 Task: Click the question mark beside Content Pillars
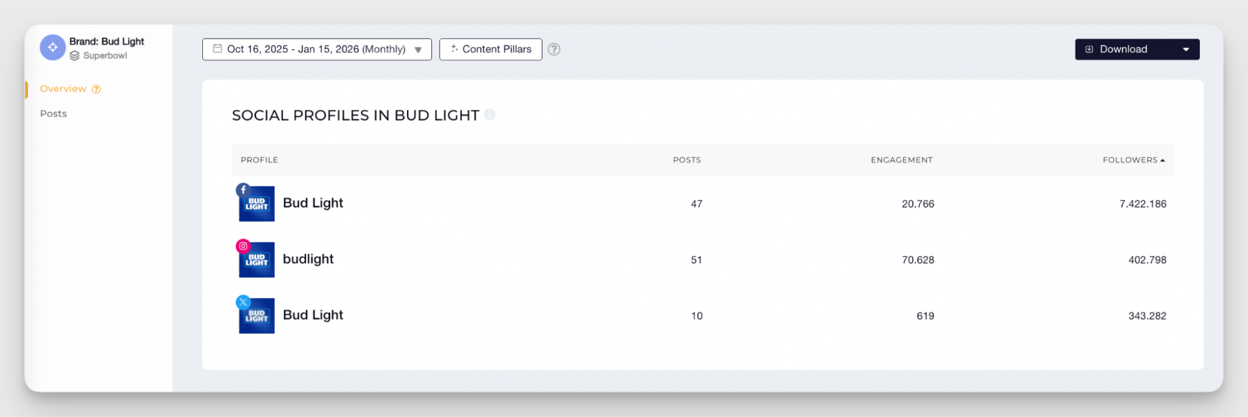554,49
